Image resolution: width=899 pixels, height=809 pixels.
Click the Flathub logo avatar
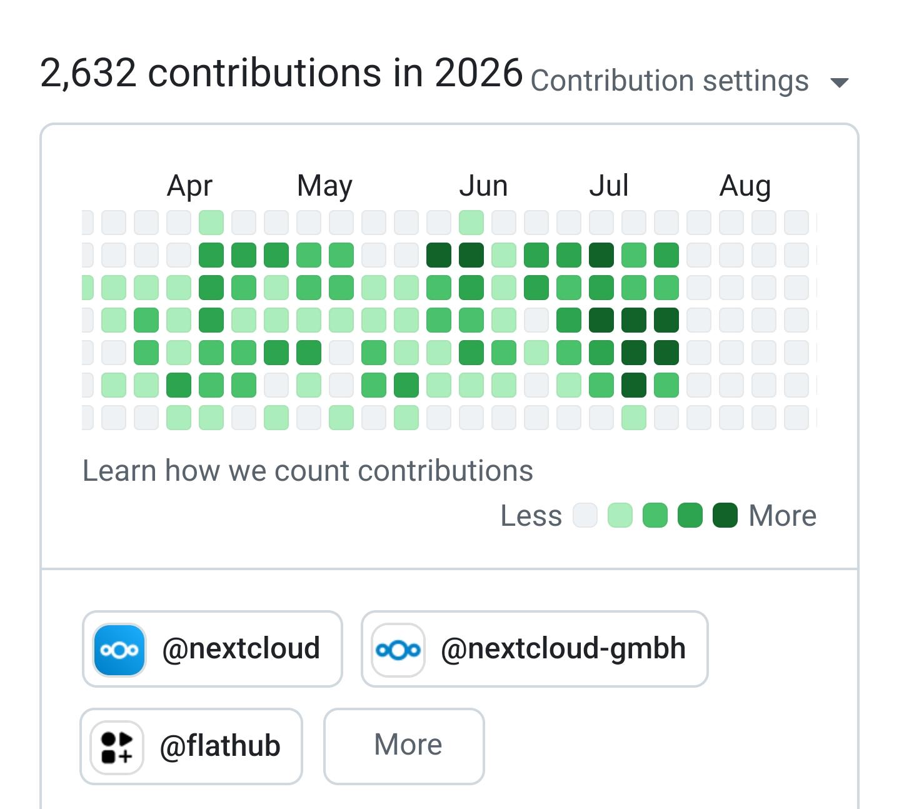(x=117, y=747)
